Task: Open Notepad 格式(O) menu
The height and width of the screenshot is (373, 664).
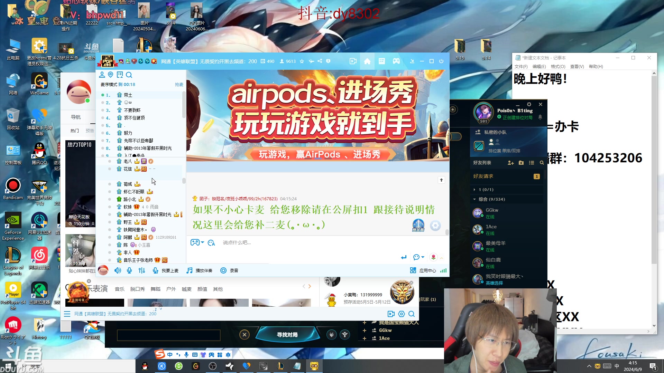Action: [x=558, y=67]
